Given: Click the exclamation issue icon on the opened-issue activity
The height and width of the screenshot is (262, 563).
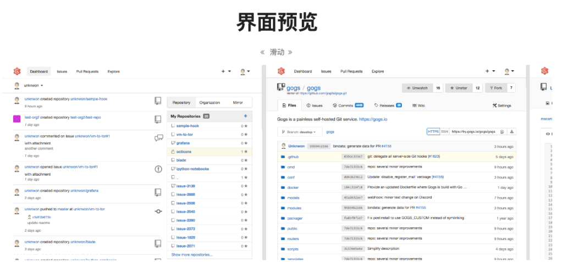Looking at the screenshot, I should pyautogui.click(x=158, y=169).
